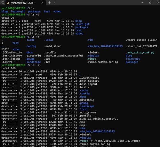The image size is (160, 147).
Task: Click '.landscape' in the ls -al listing
Action: click(86, 106)
